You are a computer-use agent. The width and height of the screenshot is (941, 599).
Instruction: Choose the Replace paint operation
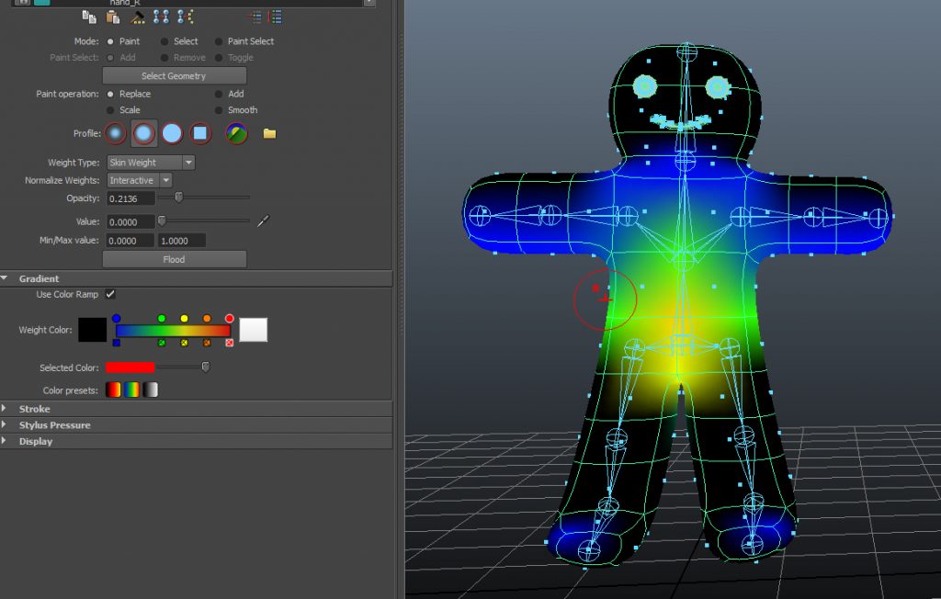pos(110,95)
